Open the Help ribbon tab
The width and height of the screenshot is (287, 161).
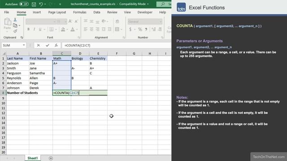click(x=162, y=12)
